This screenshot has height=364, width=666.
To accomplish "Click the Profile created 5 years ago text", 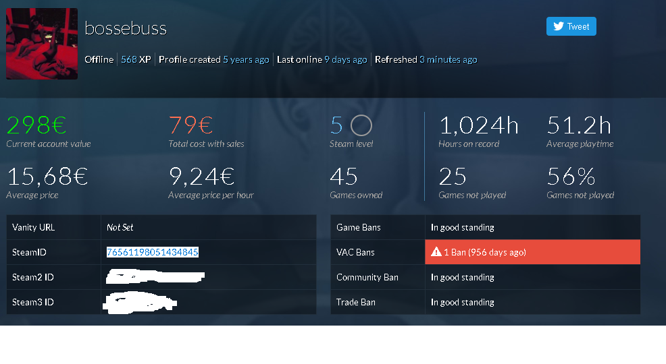I will tap(213, 59).
